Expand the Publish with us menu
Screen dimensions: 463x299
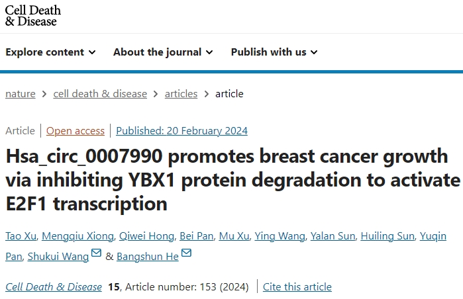pos(274,52)
